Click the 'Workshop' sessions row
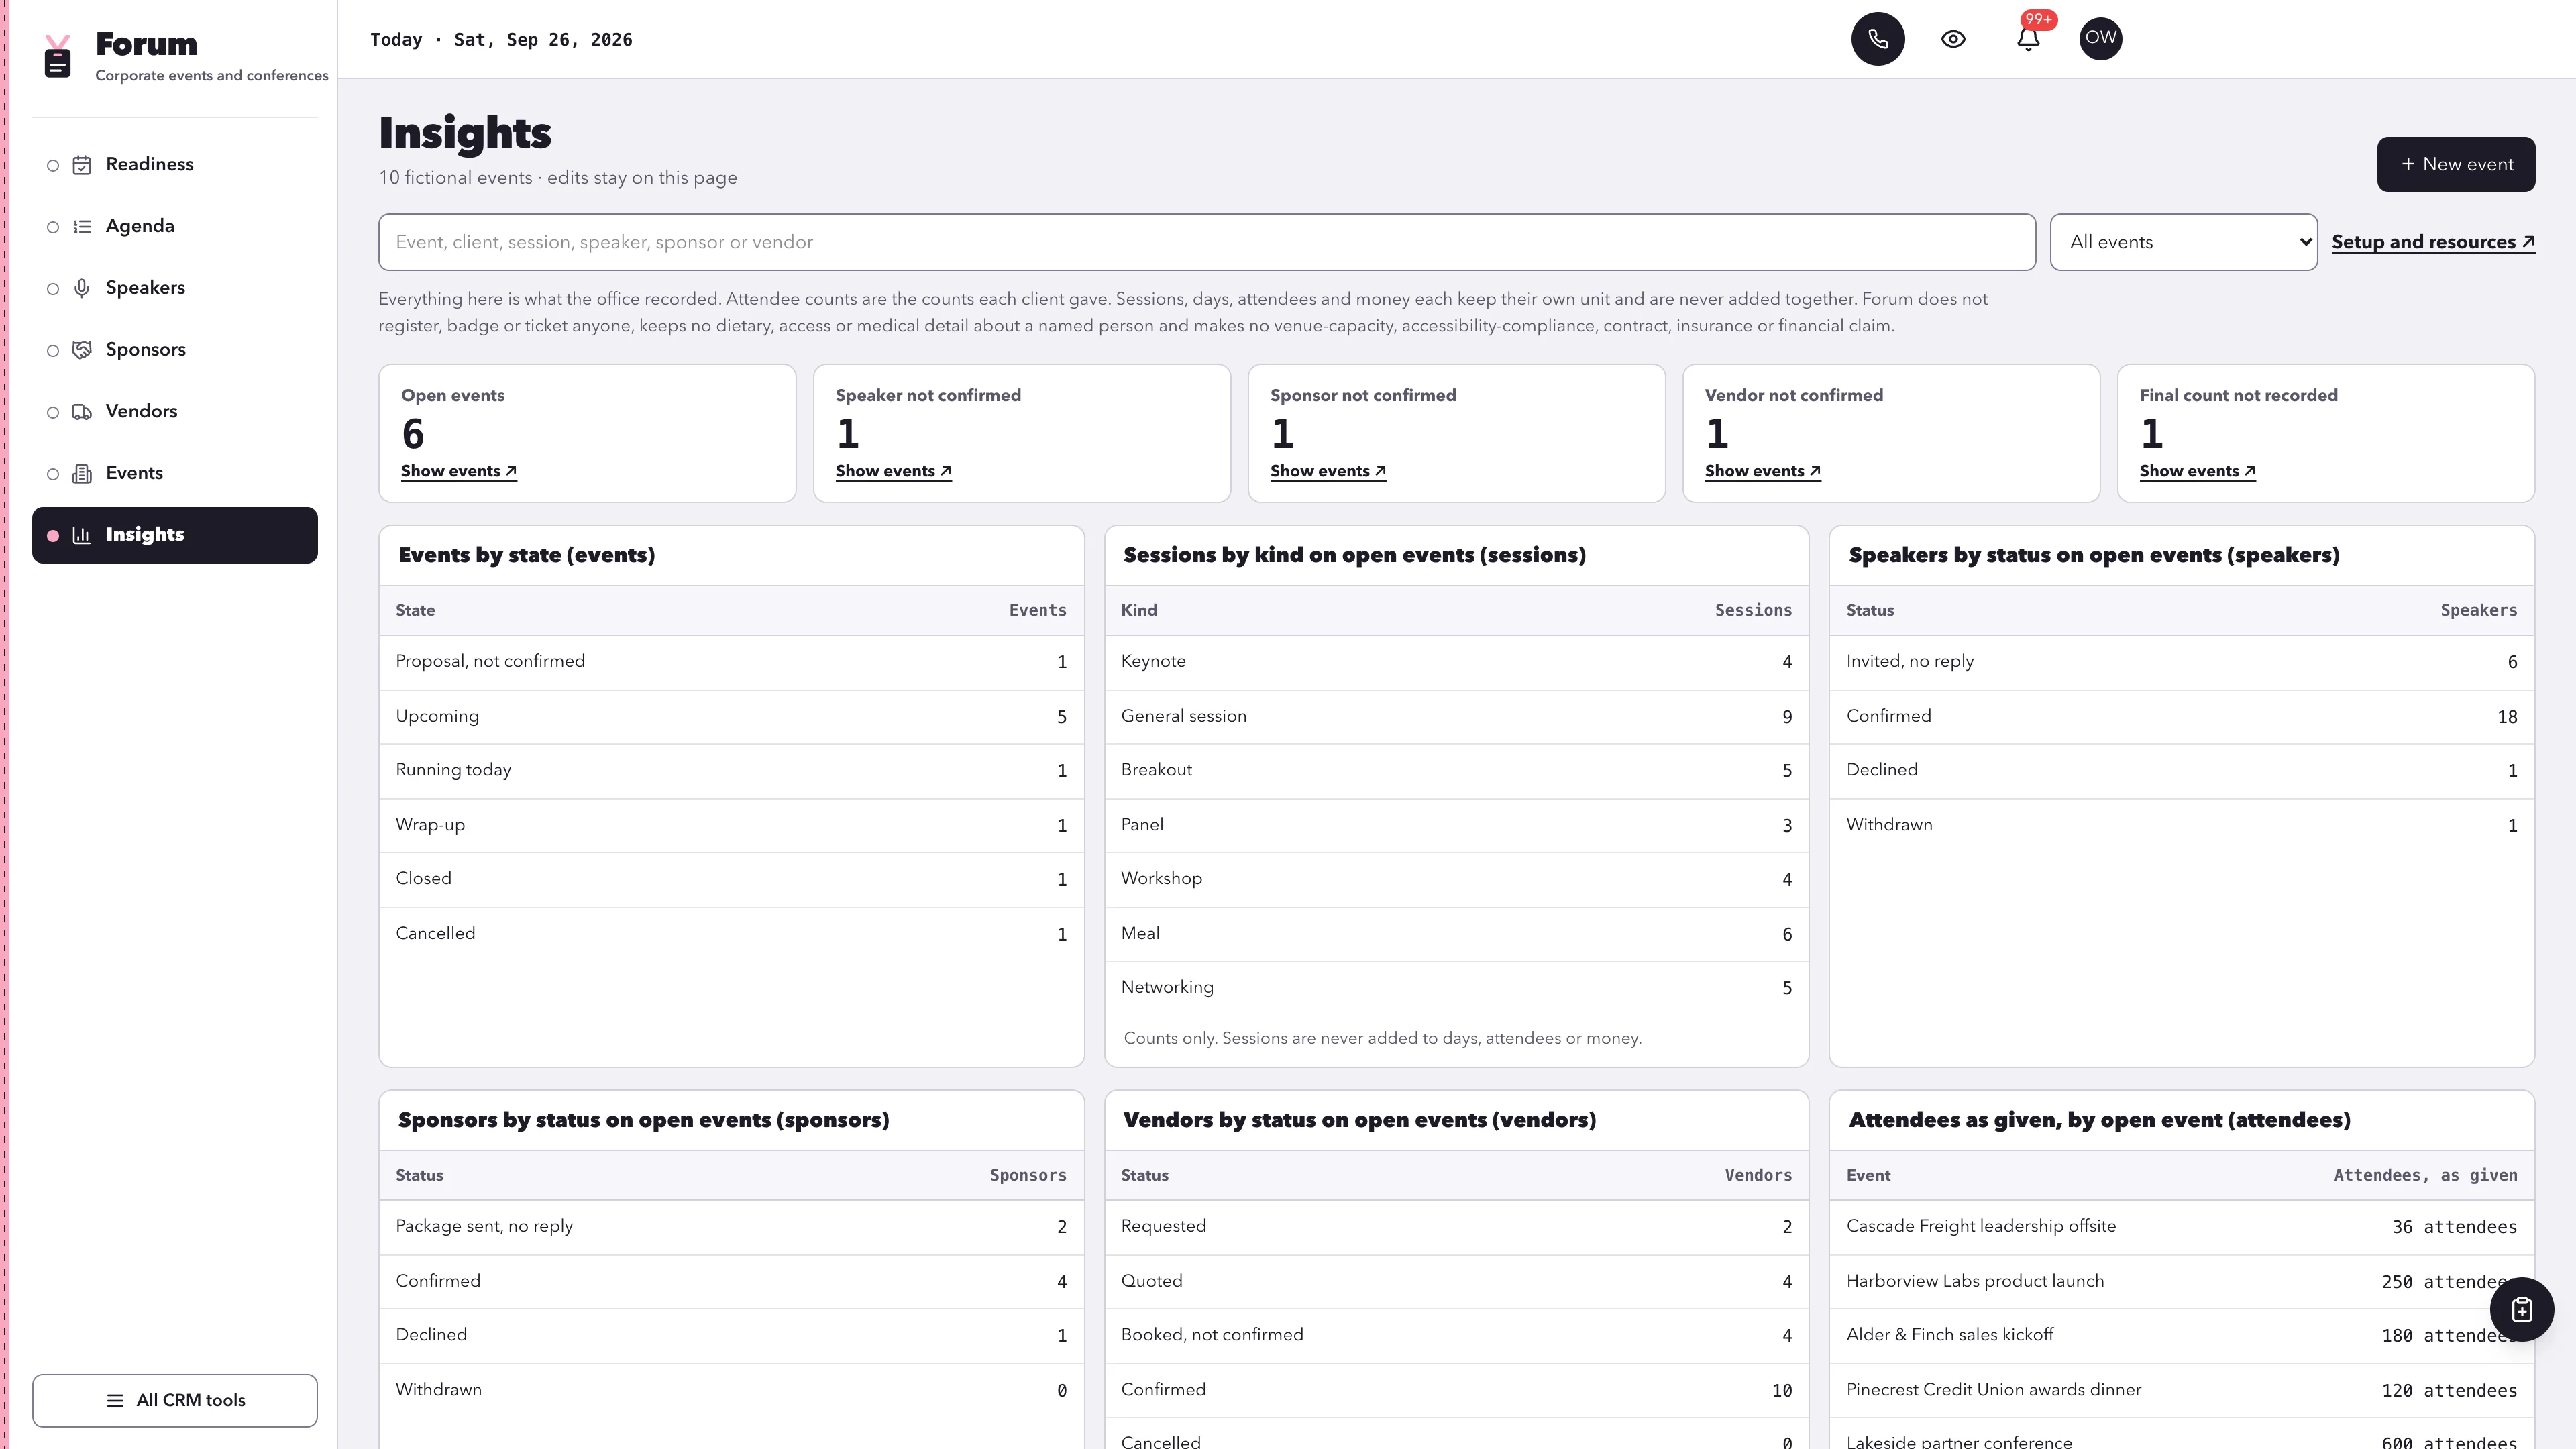Screen dimensions: 2576x1449 (x=1456, y=880)
